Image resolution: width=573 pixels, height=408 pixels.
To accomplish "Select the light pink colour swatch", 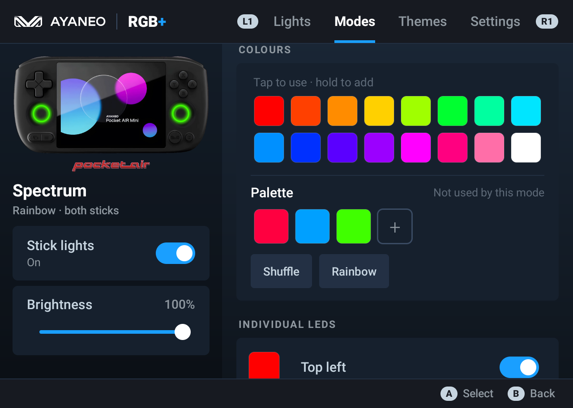I will tap(489, 148).
